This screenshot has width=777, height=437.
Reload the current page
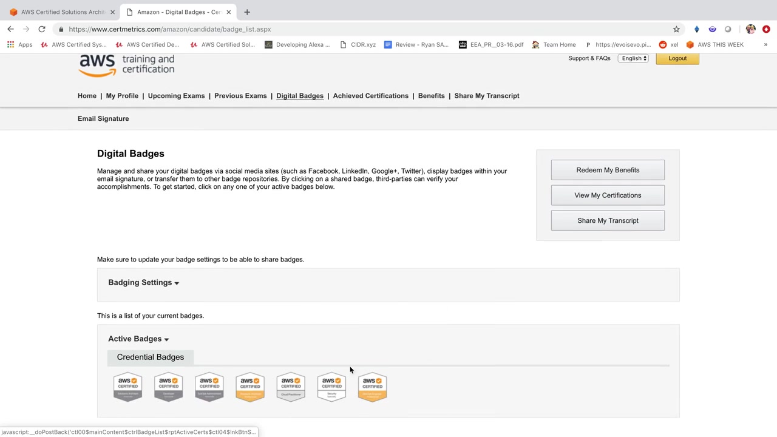(42, 29)
